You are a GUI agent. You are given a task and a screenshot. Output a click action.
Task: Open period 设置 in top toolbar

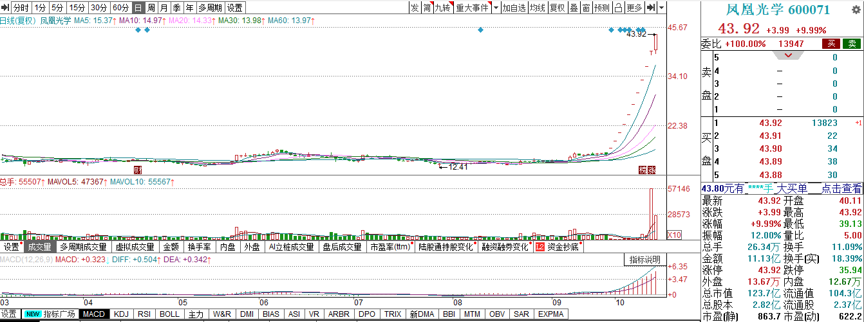coord(235,8)
